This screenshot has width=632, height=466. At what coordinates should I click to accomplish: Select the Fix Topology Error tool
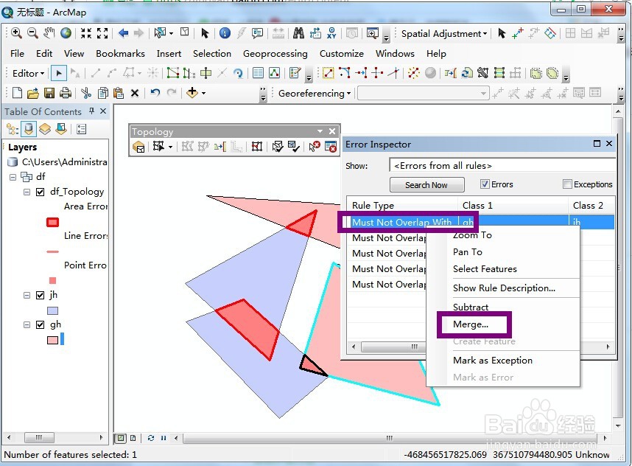tap(314, 146)
